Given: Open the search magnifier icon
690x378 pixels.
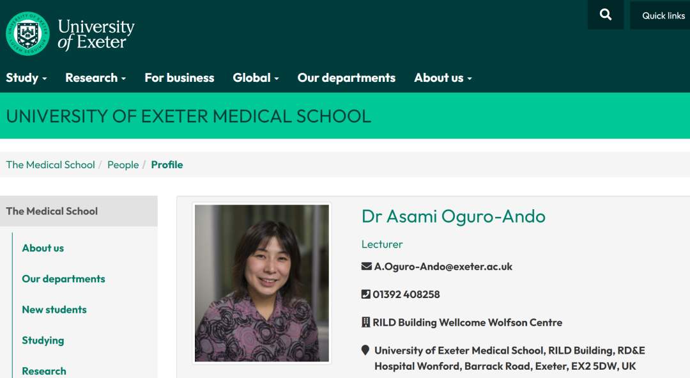Looking at the screenshot, I should tap(606, 15).
